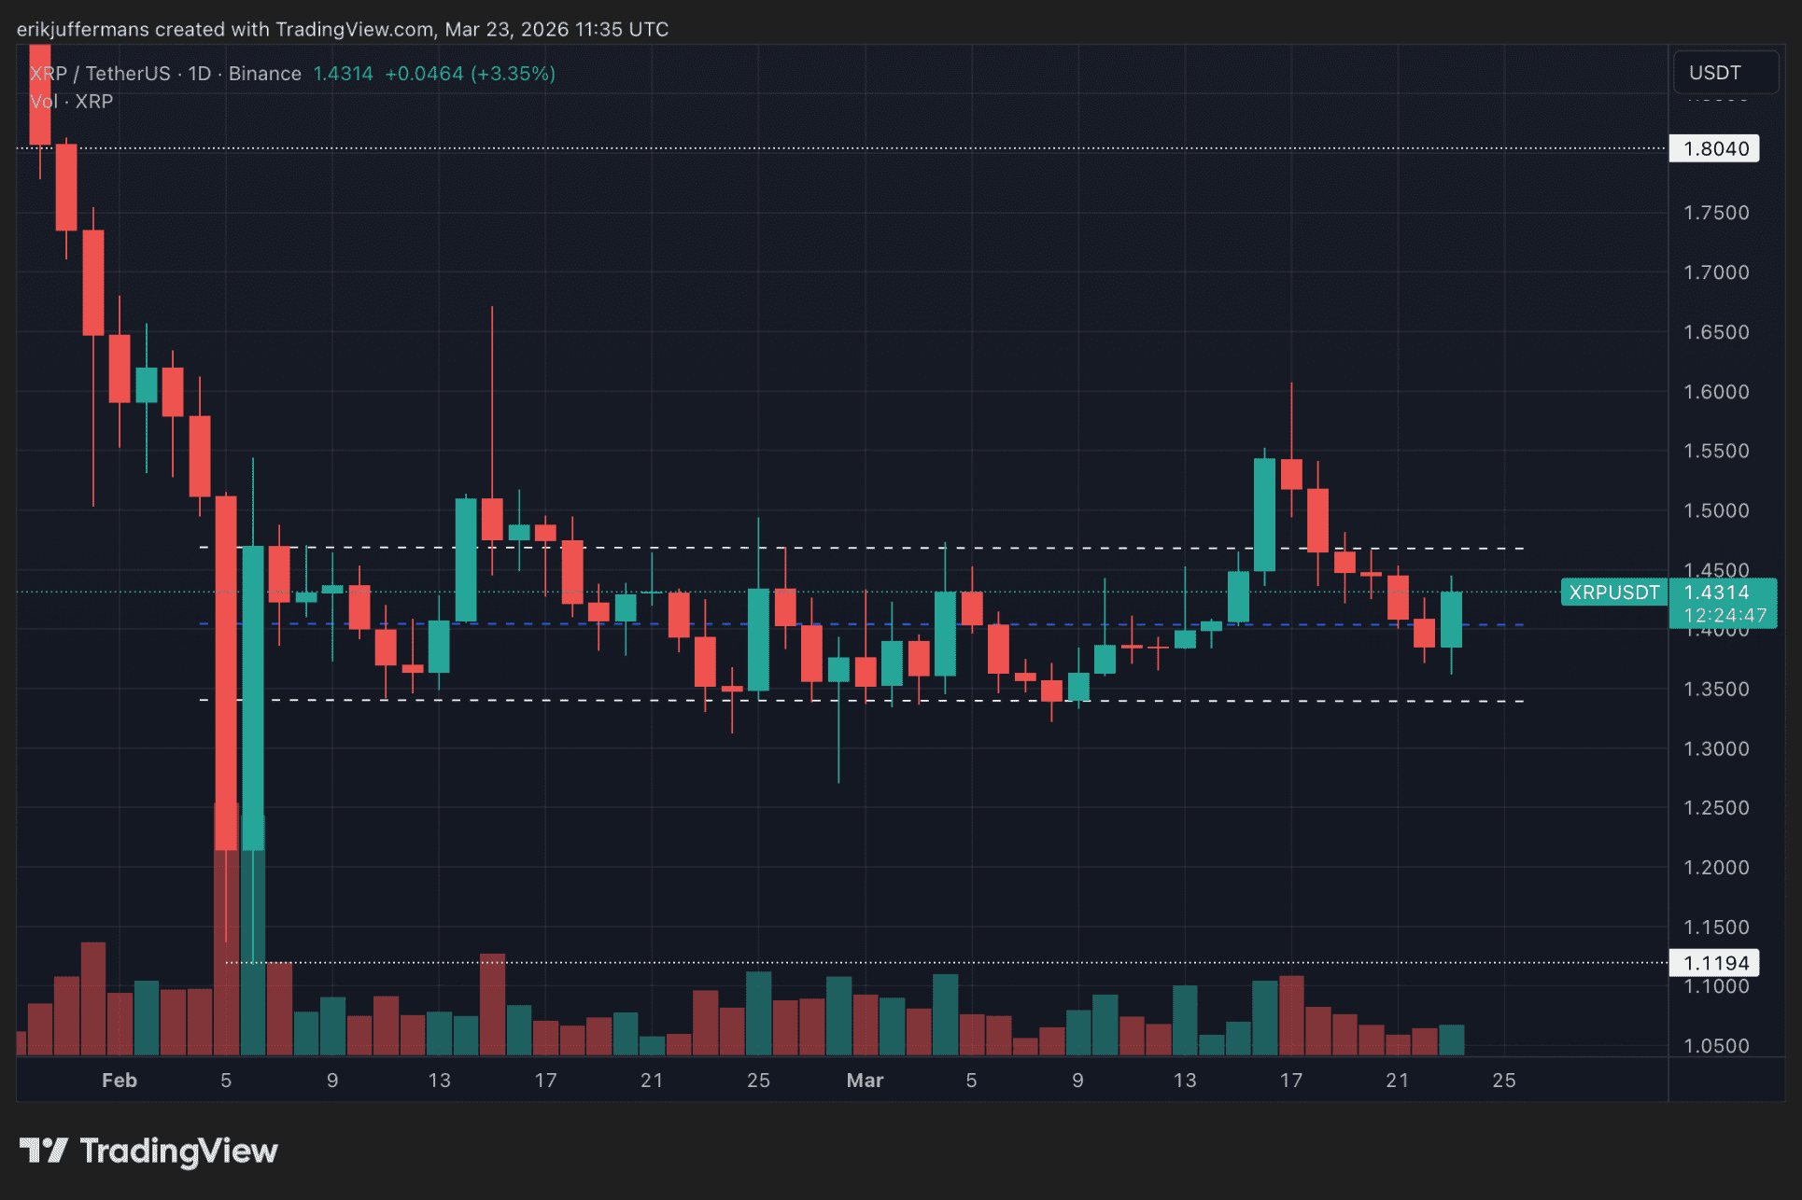Click the Mar label on time axis
Screen dimensions: 1802x1200
865,1080
